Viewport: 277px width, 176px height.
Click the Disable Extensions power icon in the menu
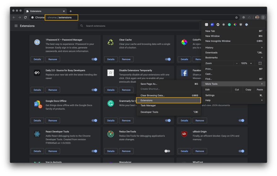pos(206,25)
